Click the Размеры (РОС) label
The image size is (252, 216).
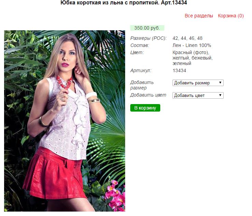point(148,38)
